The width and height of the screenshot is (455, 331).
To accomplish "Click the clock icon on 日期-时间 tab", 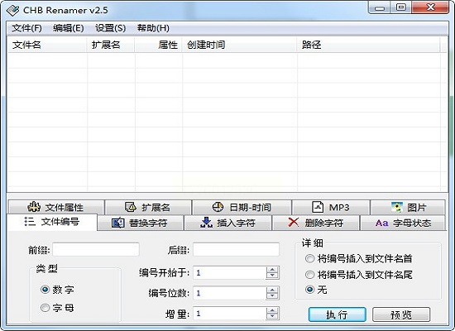I will pos(218,207).
